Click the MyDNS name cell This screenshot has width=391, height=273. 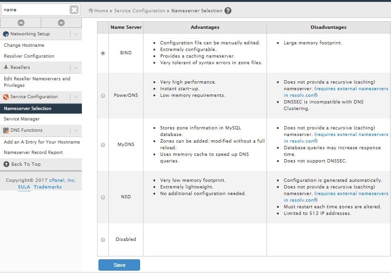tap(126, 145)
